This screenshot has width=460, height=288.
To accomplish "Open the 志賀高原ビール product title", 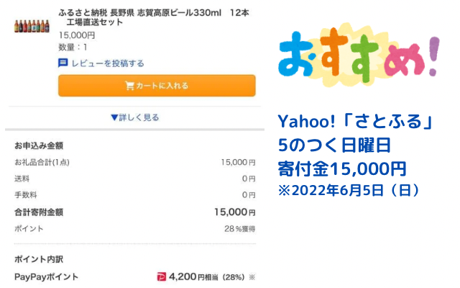I will pos(154,17).
